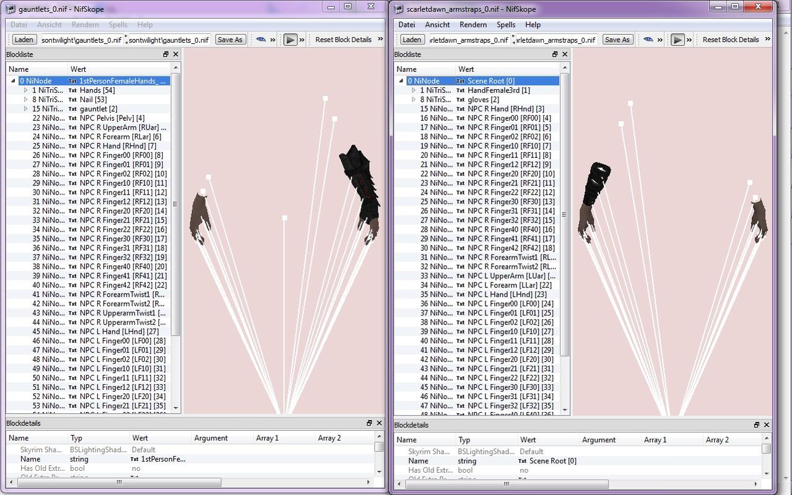Click Save As in gauntlets window
This screenshot has height=495, width=792.
230,40
